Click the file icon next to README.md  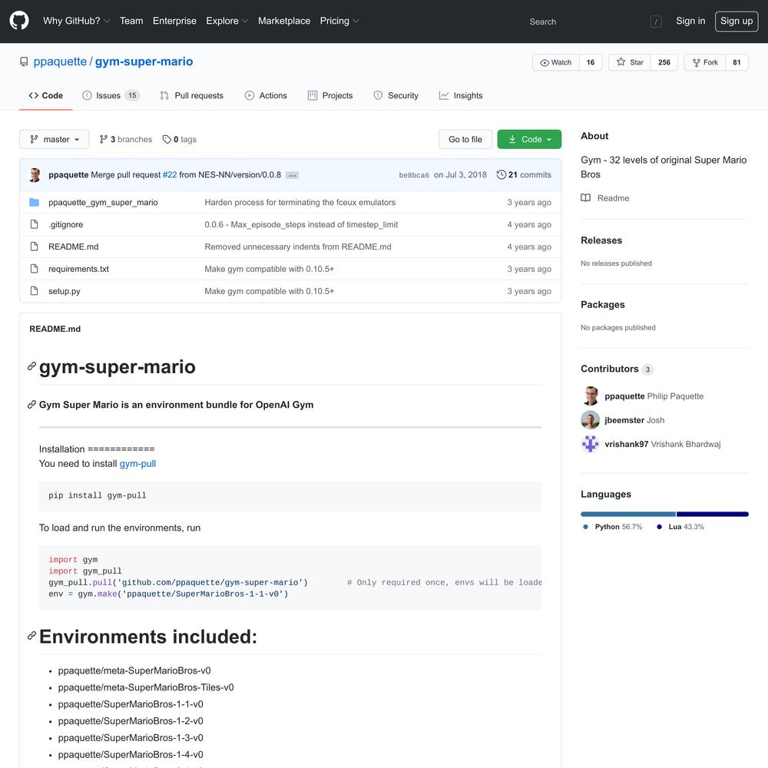[35, 247]
